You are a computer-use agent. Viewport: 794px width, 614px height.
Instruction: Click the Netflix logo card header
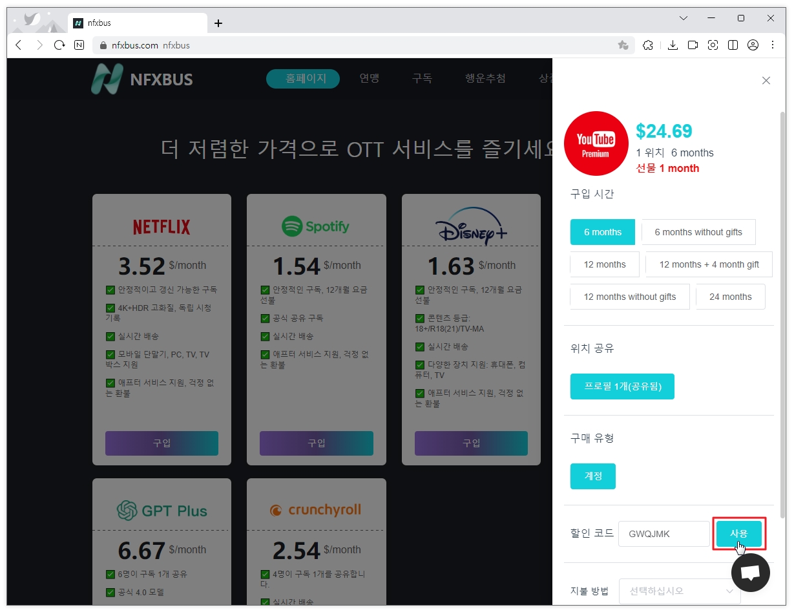162,227
